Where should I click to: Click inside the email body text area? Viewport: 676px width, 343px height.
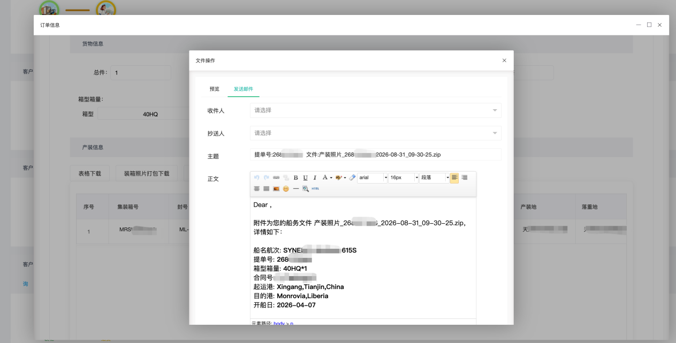click(363, 258)
